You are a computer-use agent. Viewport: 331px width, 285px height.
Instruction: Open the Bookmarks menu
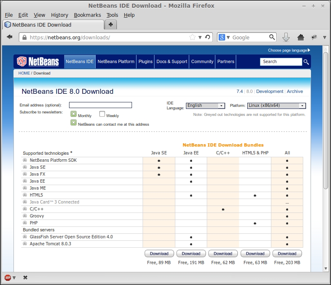87,15
